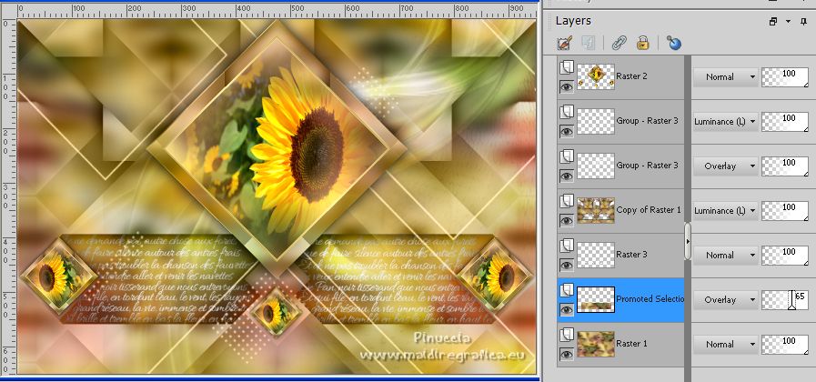Screen dimensions: 816x382
Task: Select the Group - Raster 3 name in Overlay row
Action: pos(648,166)
